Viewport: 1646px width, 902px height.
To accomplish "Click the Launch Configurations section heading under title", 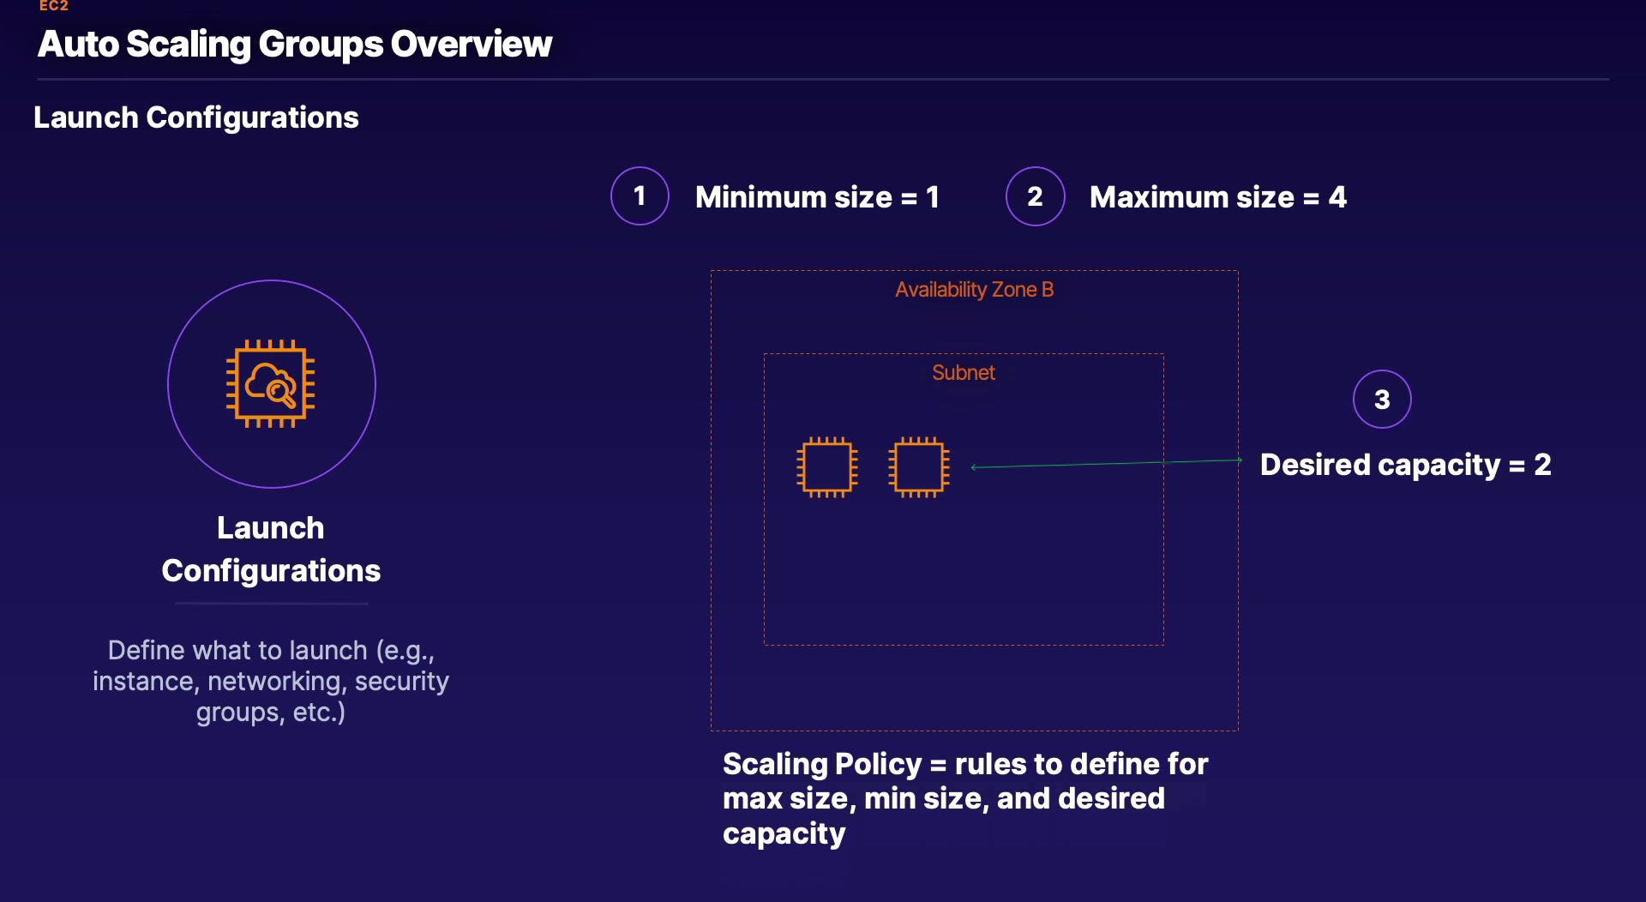I will (x=195, y=117).
